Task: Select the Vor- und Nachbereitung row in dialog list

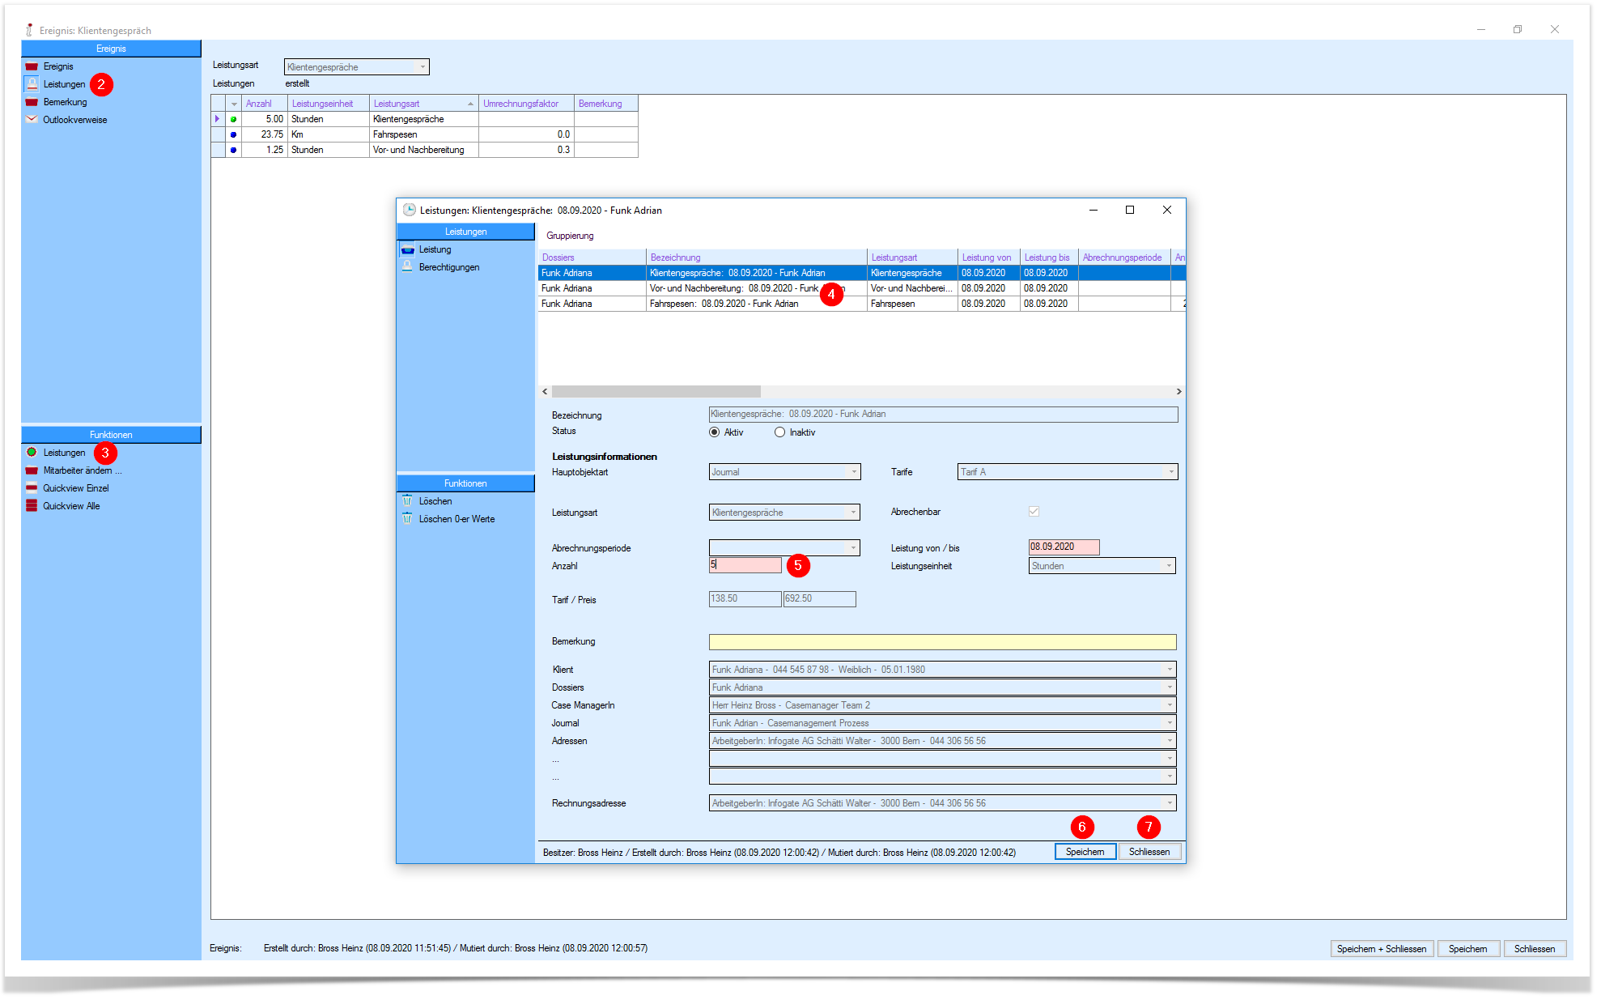Action: pos(862,288)
